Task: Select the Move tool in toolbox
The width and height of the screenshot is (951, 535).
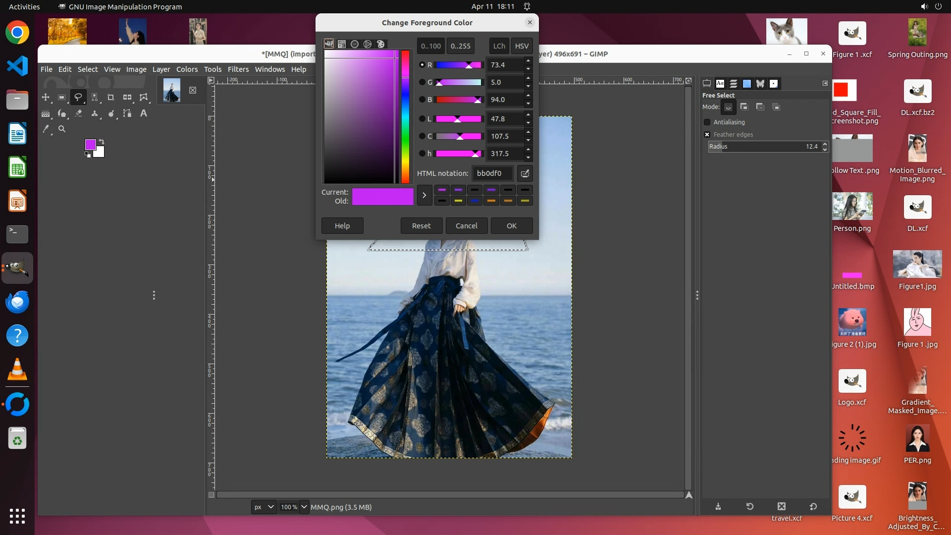Action: pos(46,97)
